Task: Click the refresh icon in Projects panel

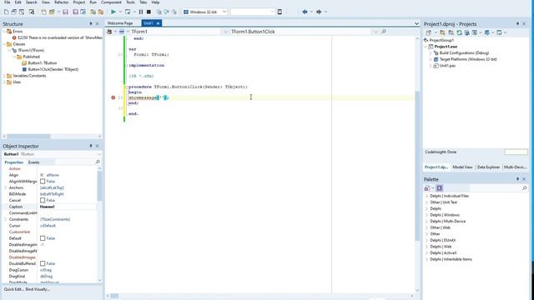Action: click(x=460, y=32)
